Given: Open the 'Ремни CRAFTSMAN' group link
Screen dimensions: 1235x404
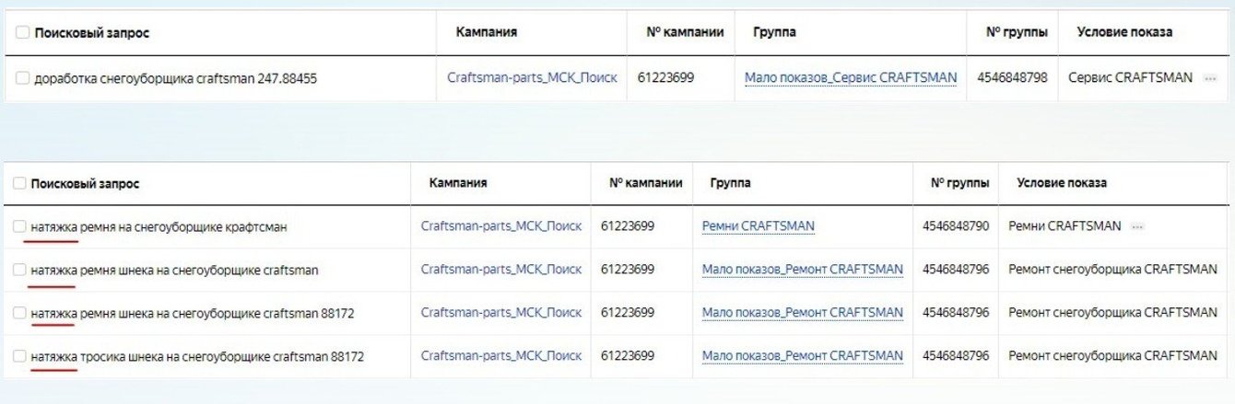Looking at the screenshot, I should (x=758, y=226).
